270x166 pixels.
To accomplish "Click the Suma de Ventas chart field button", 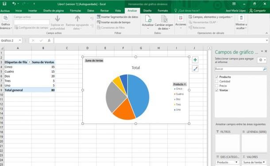I will [94, 60].
